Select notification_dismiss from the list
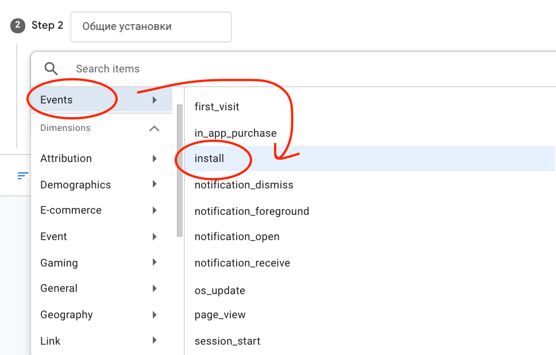 pos(244,185)
